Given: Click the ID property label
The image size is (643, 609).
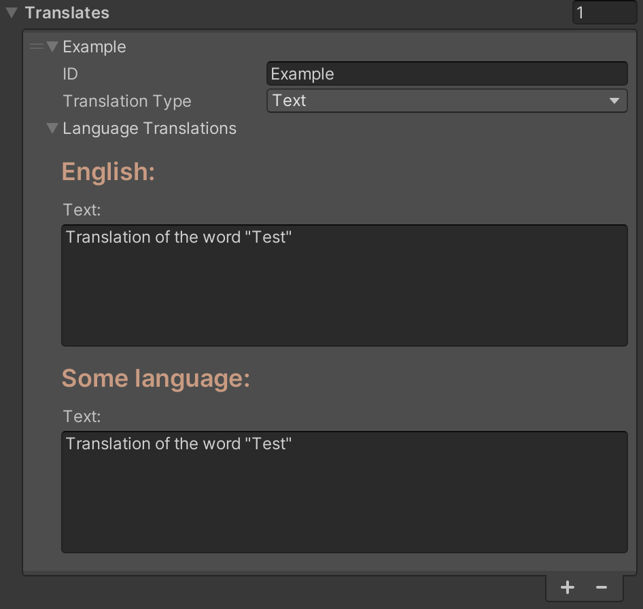Looking at the screenshot, I should point(71,74).
